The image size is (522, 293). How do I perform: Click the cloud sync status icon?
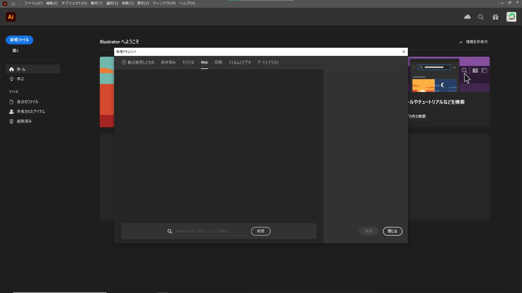467,17
